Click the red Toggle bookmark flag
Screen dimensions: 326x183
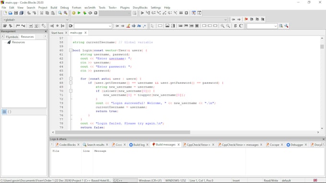(246, 19)
